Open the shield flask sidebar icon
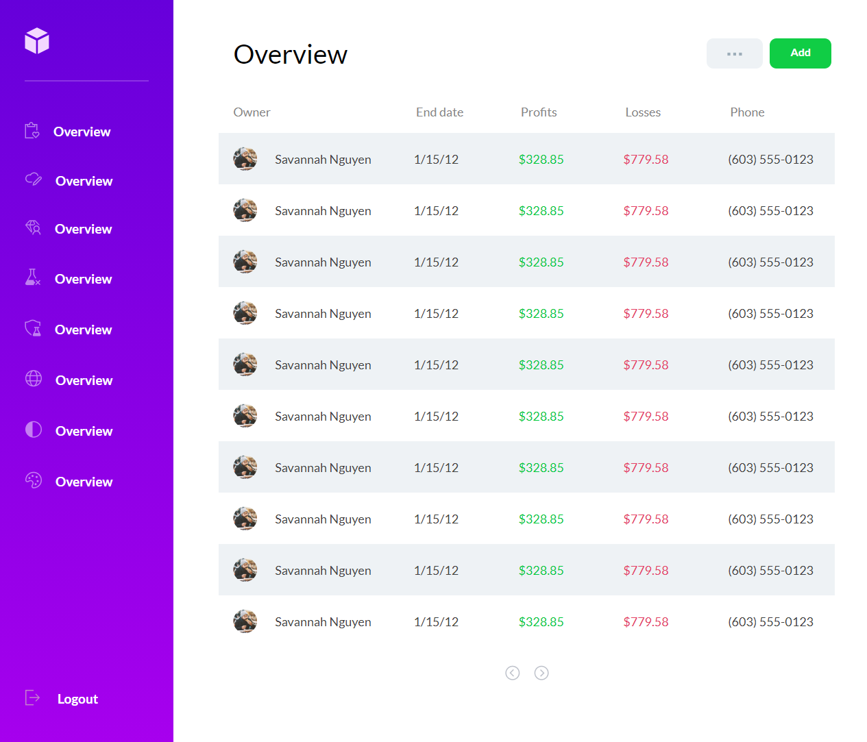Screen dimensions: 867x742 coord(33,329)
